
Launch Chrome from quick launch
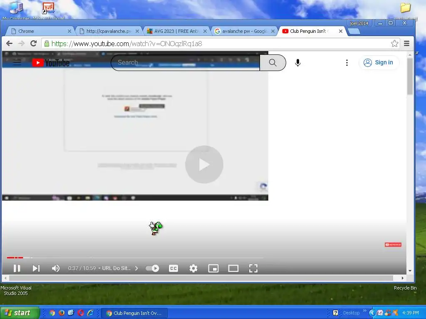coord(52,313)
